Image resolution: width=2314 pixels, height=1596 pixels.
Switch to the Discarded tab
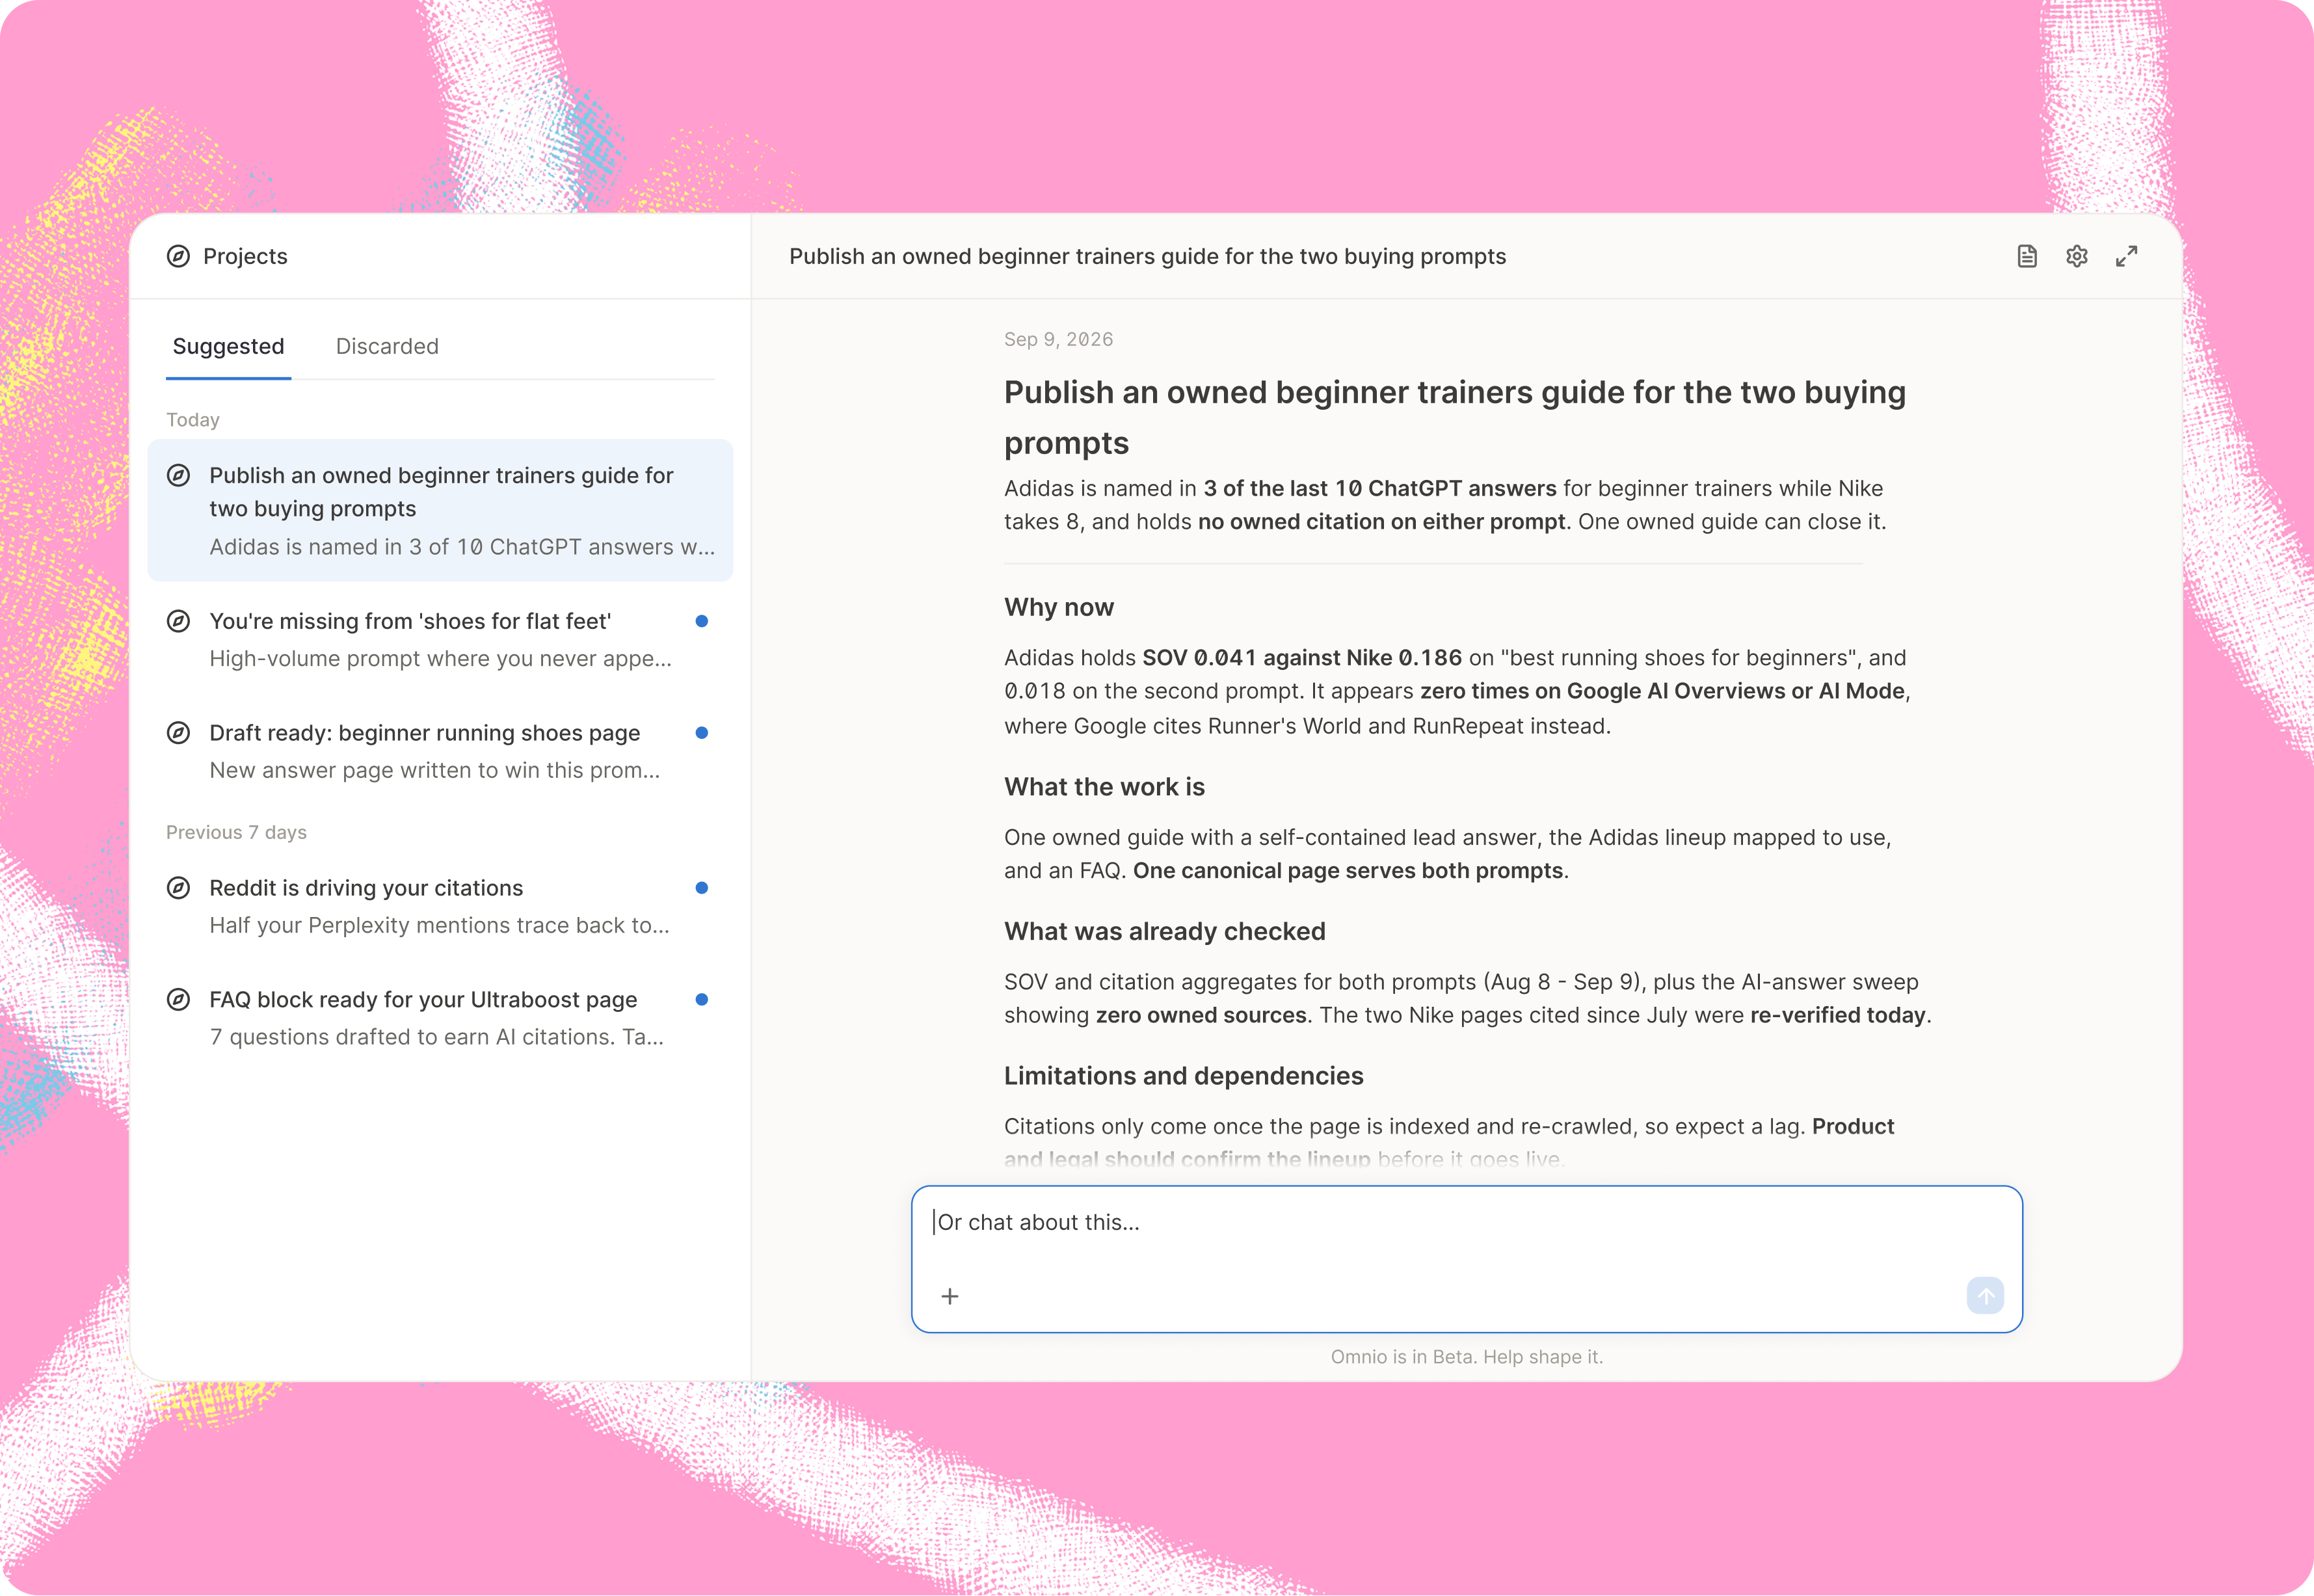point(387,346)
